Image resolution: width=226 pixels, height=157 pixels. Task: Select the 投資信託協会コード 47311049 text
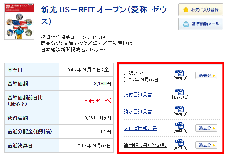tap(73, 37)
